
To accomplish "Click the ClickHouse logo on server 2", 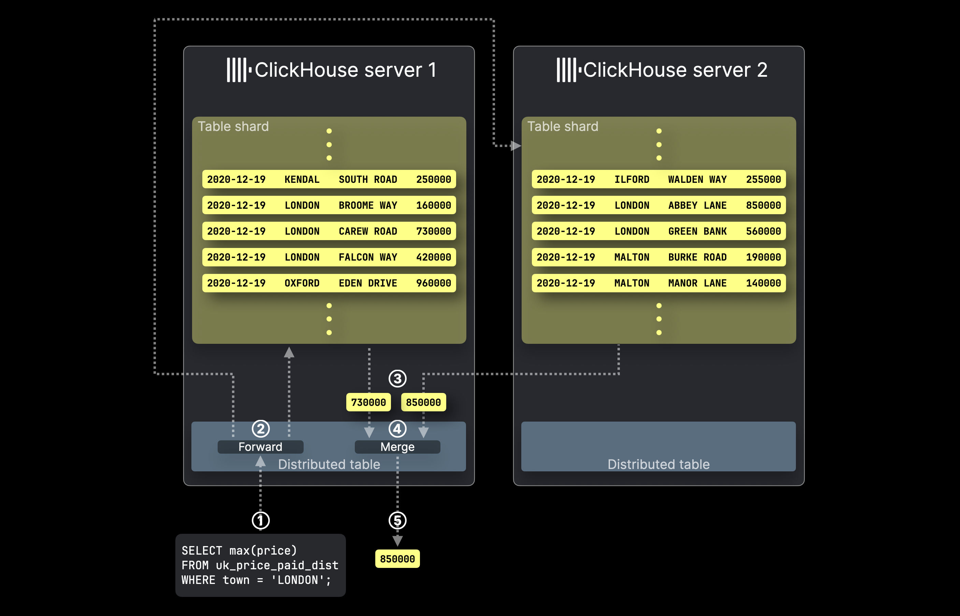I will 568,70.
